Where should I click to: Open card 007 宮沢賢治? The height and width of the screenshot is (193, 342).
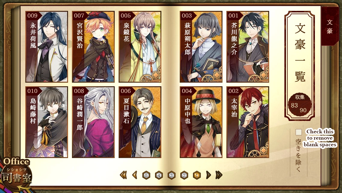[93, 47]
